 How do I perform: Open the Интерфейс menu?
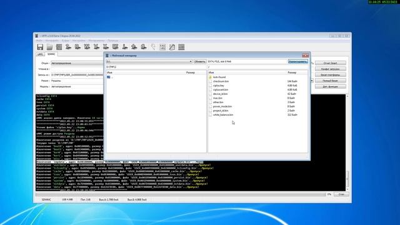click(x=52, y=41)
